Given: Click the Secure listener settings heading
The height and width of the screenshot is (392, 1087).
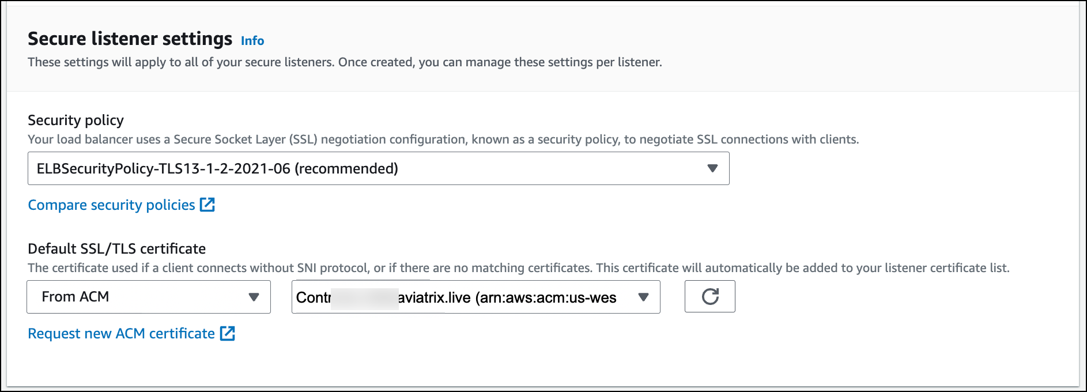Looking at the screenshot, I should pos(130,39).
